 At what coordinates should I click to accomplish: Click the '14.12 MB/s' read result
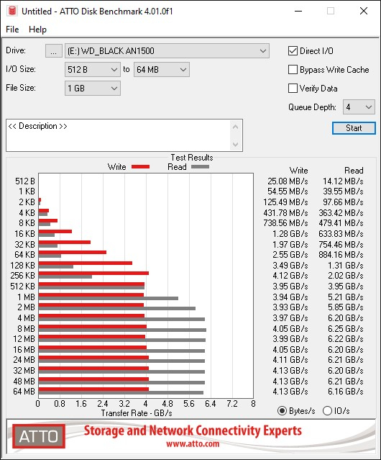(343, 181)
